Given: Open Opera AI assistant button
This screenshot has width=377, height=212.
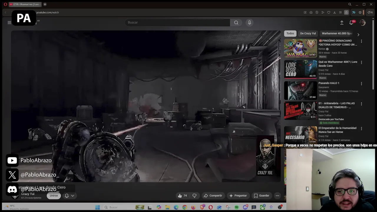Looking at the screenshot, I should click(x=370, y=12).
